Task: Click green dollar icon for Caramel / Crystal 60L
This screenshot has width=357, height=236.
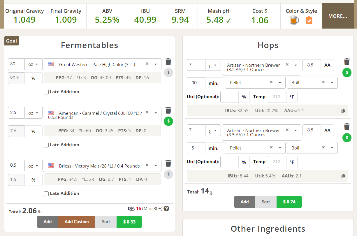Action: [x=168, y=121]
